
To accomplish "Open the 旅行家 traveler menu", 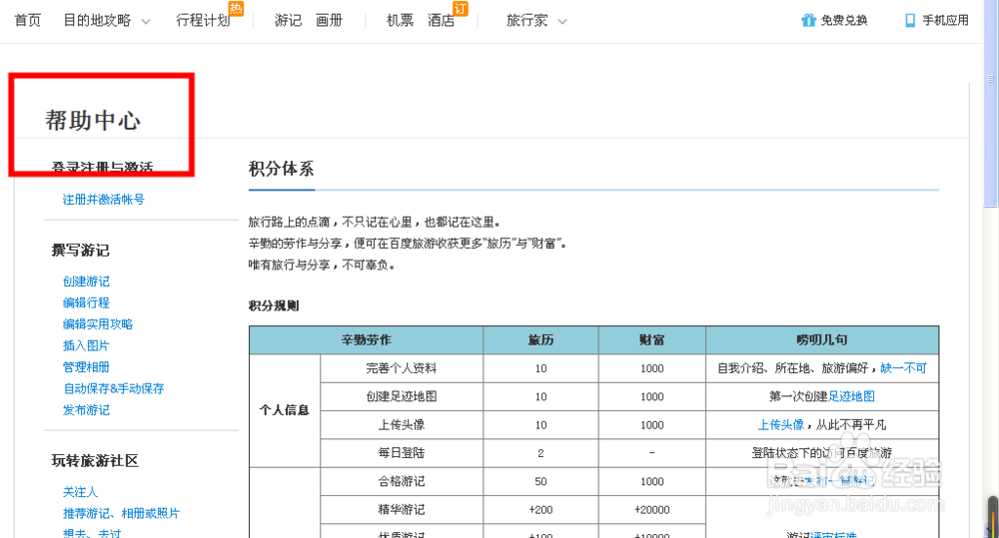I will [526, 20].
